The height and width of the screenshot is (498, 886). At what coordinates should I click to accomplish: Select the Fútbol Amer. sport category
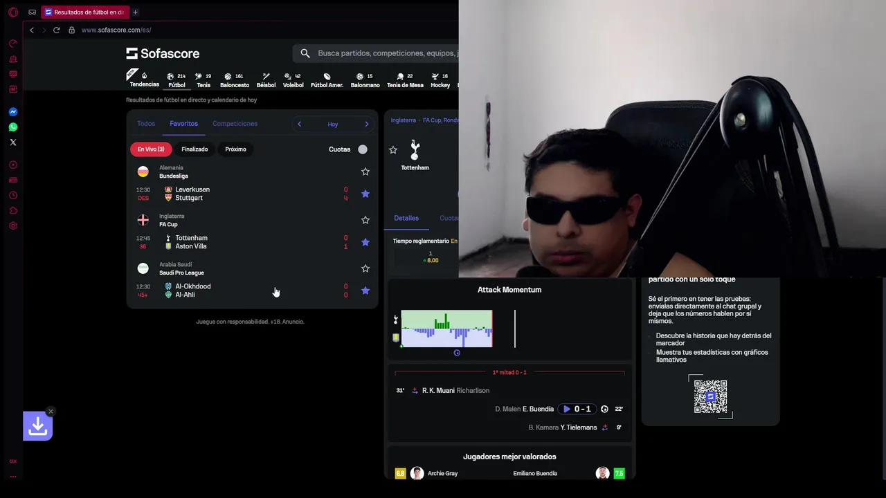pos(327,80)
